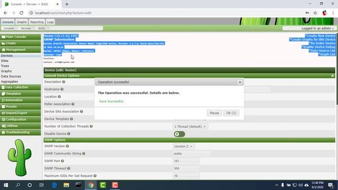338x190 pixels.
Task: Expand the Management menu section
Action: [x=21, y=50]
